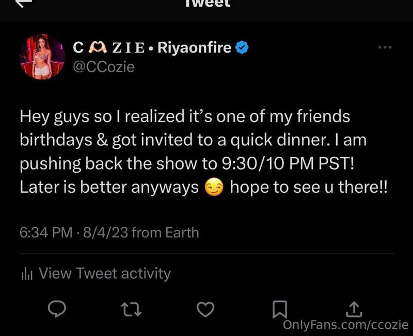Click the 6:34 PM timestamp

46,233
